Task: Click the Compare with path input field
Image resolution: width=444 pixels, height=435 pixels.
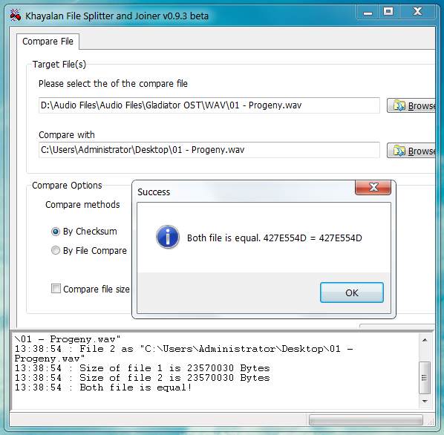Action: [x=209, y=150]
